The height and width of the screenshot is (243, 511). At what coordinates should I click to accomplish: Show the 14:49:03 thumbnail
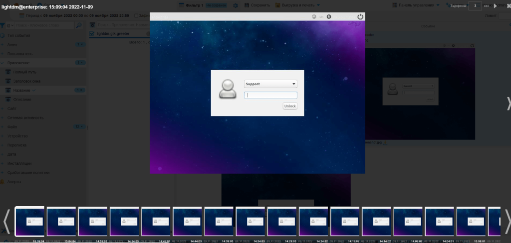click(156, 222)
